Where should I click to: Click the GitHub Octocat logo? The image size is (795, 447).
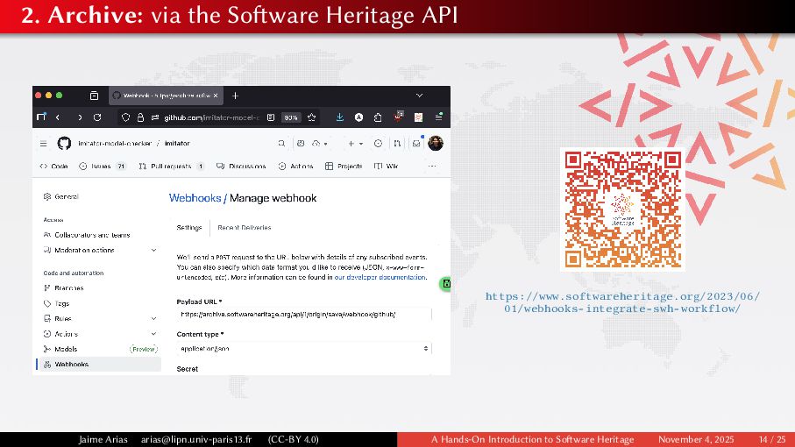[64, 143]
